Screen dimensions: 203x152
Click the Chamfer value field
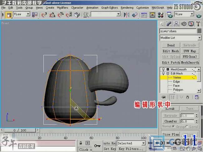tap(187, 121)
